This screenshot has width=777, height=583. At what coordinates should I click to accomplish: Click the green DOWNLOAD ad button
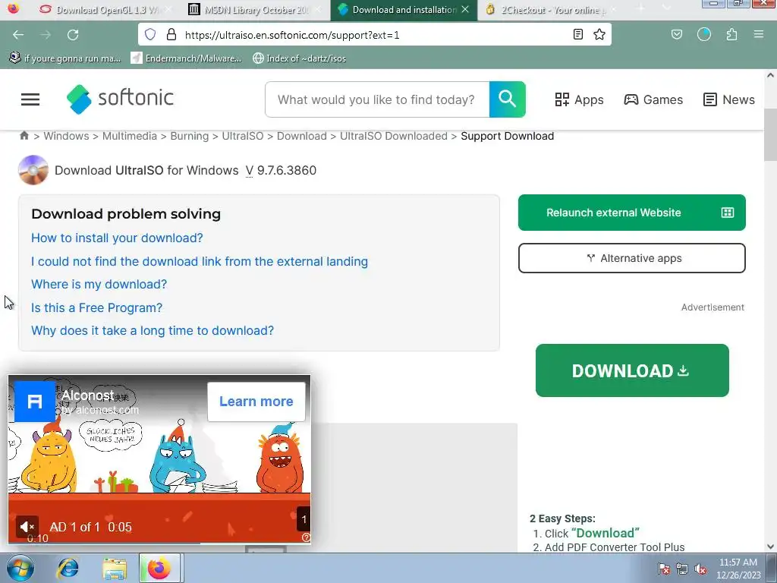tap(632, 370)
